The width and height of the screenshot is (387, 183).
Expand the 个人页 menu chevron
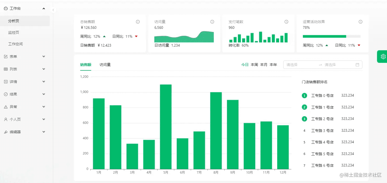(44, 119)
